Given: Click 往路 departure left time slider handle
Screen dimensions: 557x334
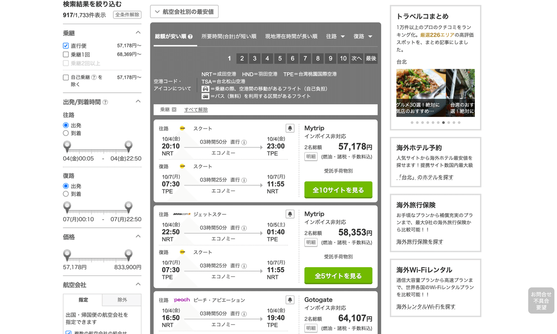Looking at the screenshot, I should pos(67,147).
